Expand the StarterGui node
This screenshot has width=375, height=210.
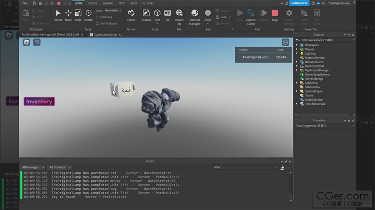point(297,83)
